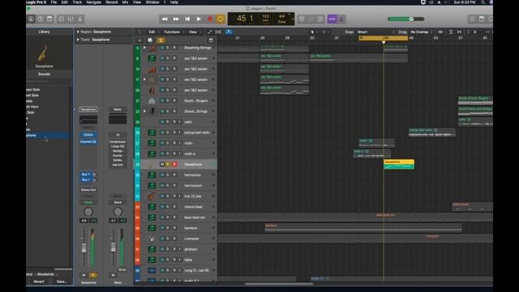This screenshot has width=519, height=292.
Task: Click the orchestra icon on track 10
Action: tap(152, 69)
